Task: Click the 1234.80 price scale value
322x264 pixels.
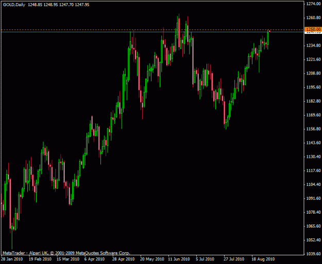Action: click(313, 45)
